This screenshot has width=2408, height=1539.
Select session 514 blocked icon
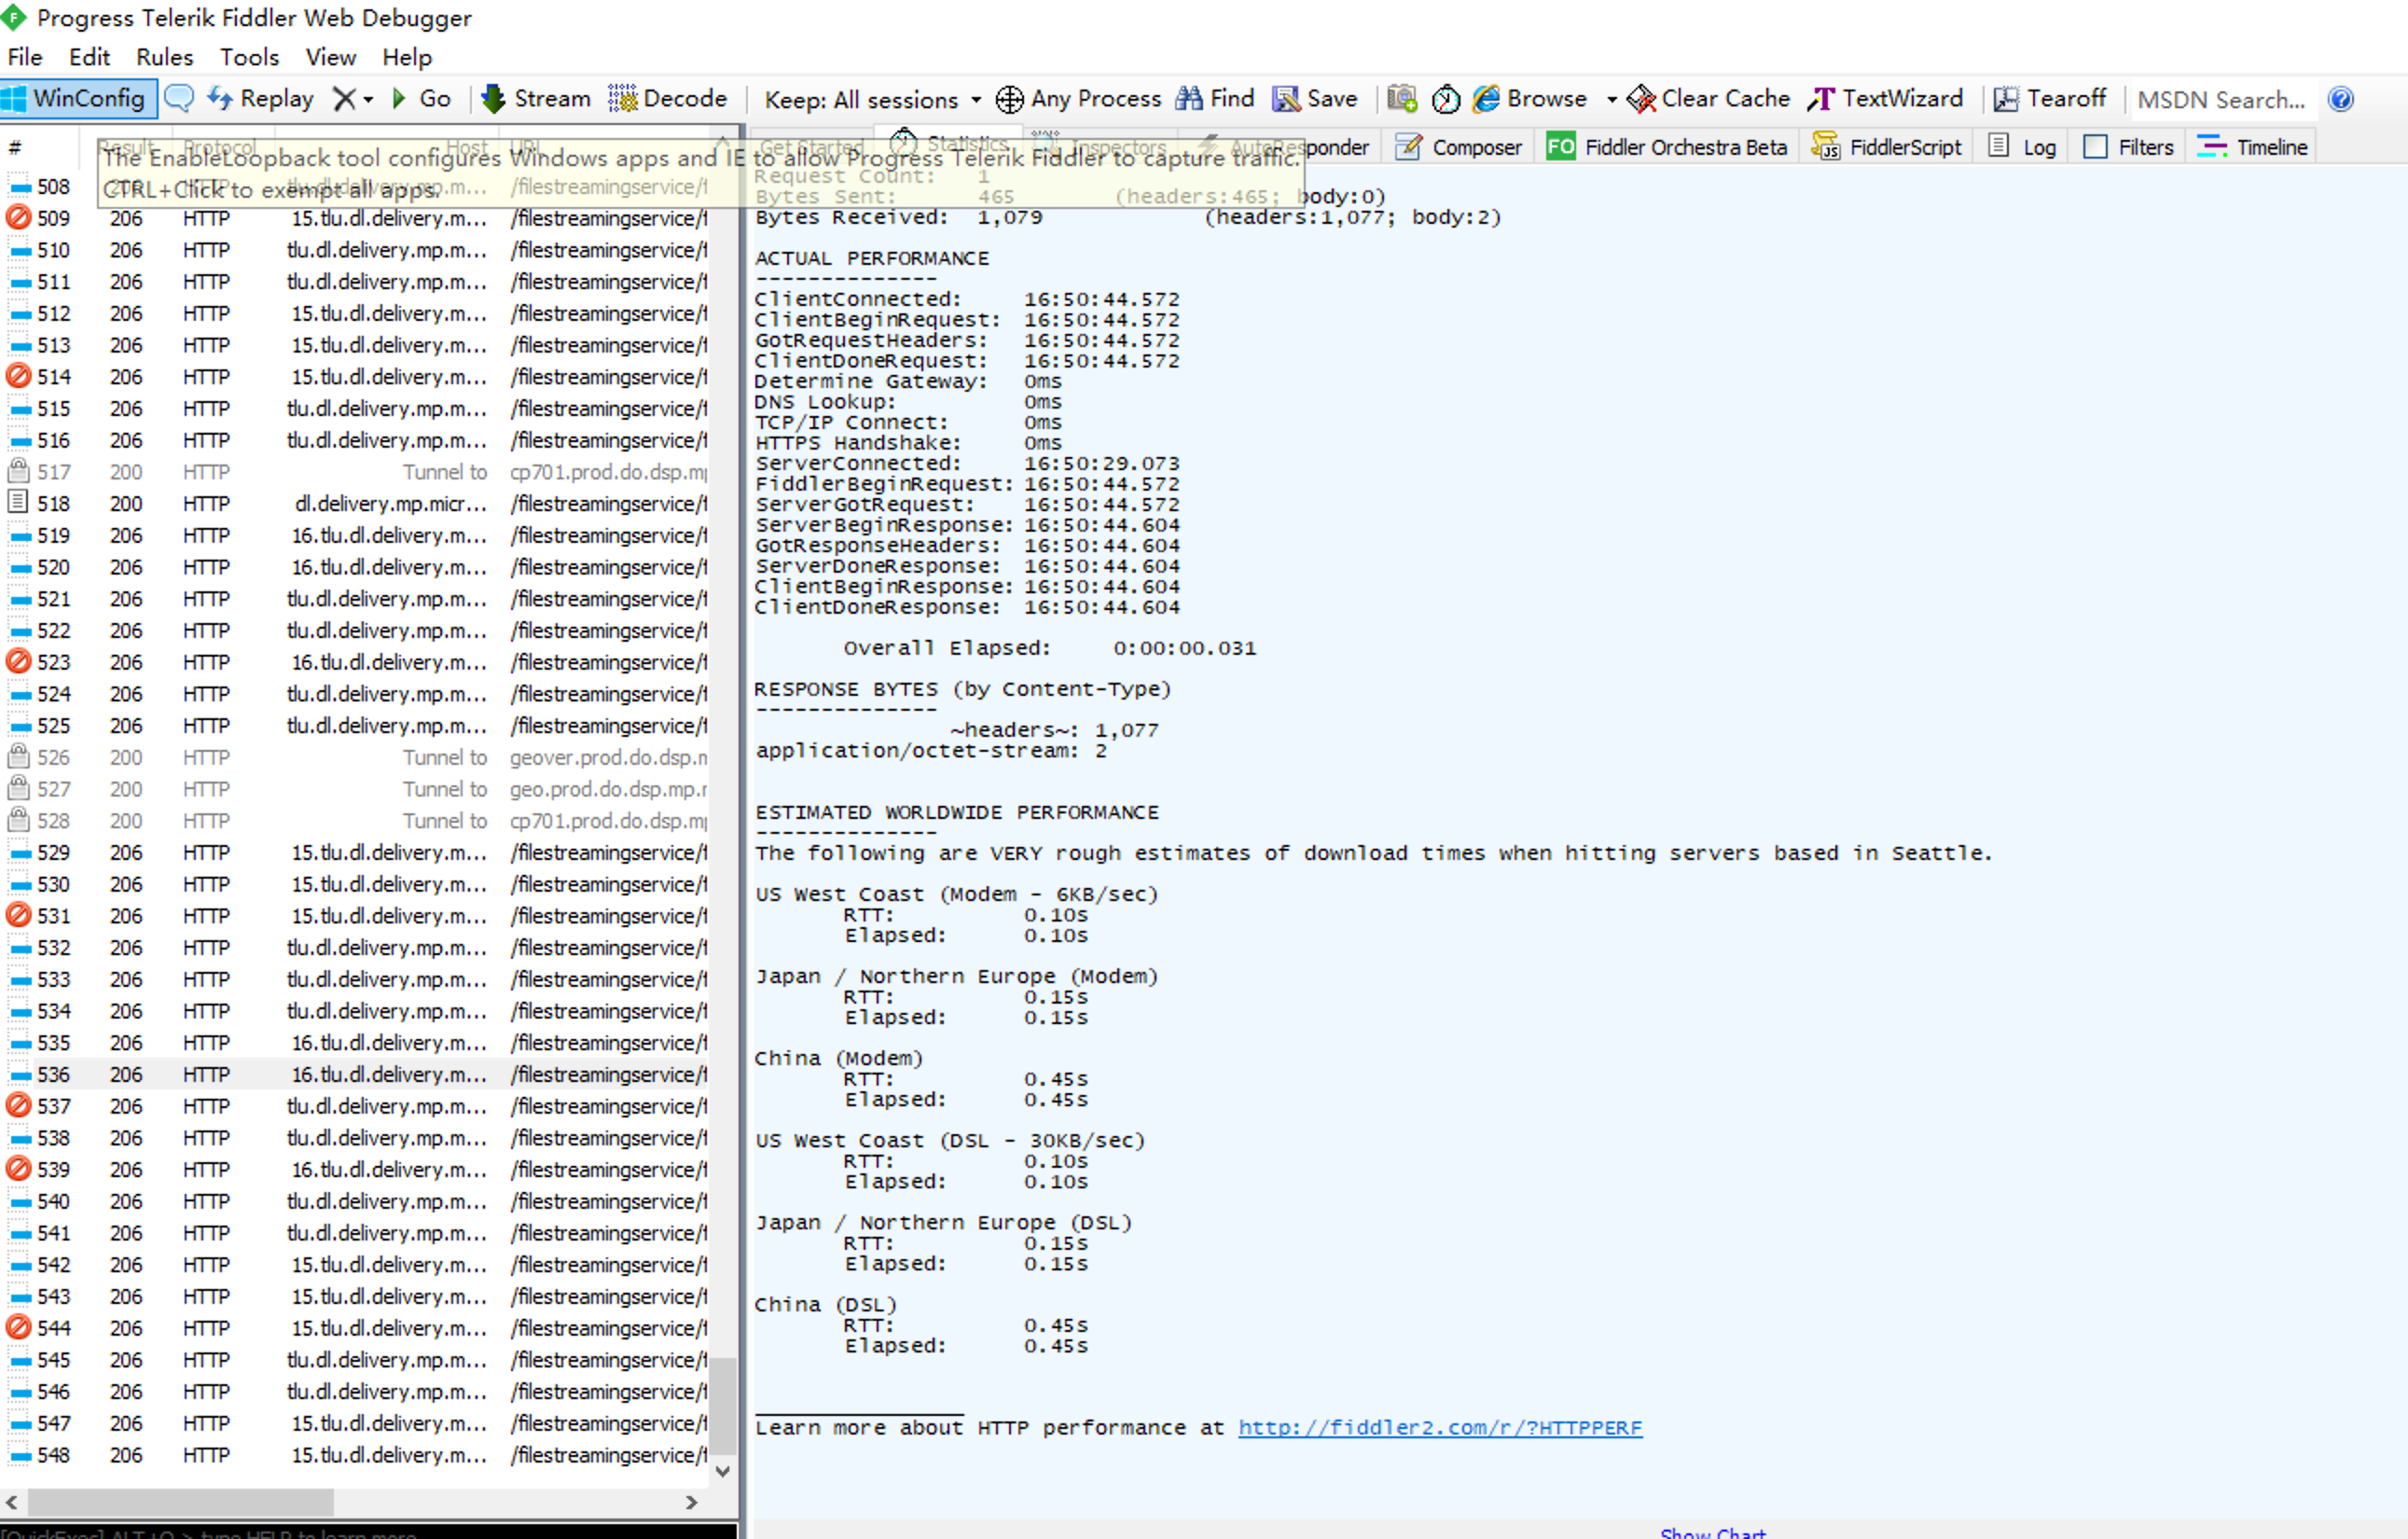[x=18, y=376]
